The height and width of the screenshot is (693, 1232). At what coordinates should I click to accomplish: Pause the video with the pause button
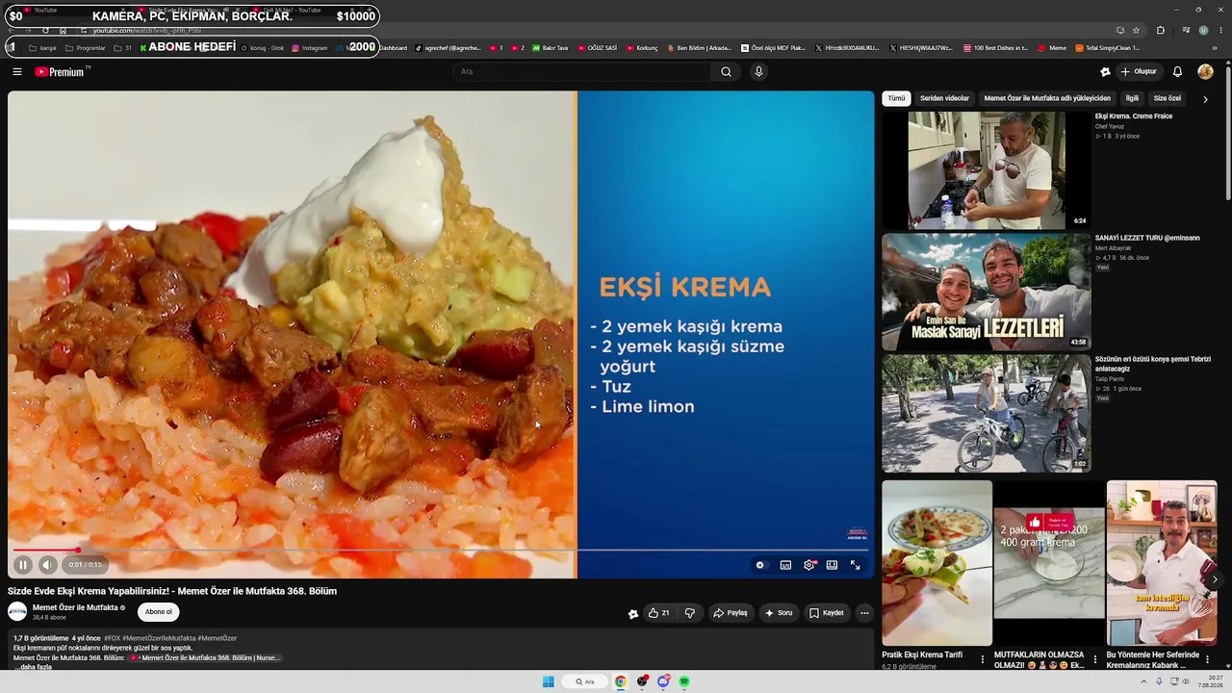pos(23,565)
